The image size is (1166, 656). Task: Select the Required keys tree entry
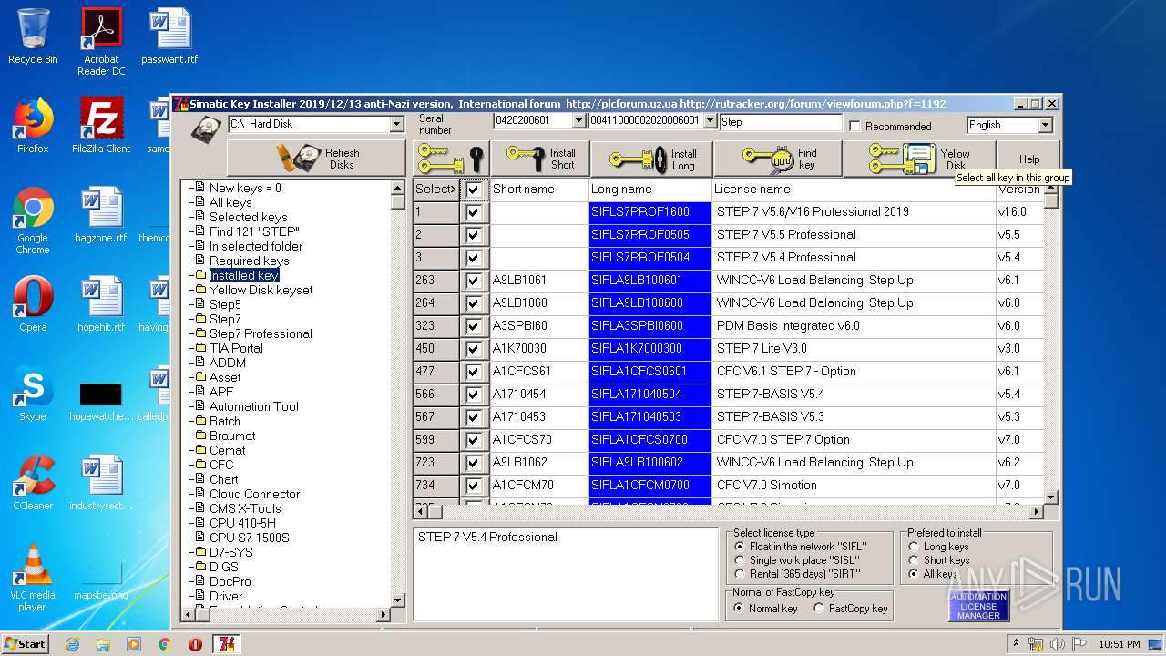(x=249, y=261)
